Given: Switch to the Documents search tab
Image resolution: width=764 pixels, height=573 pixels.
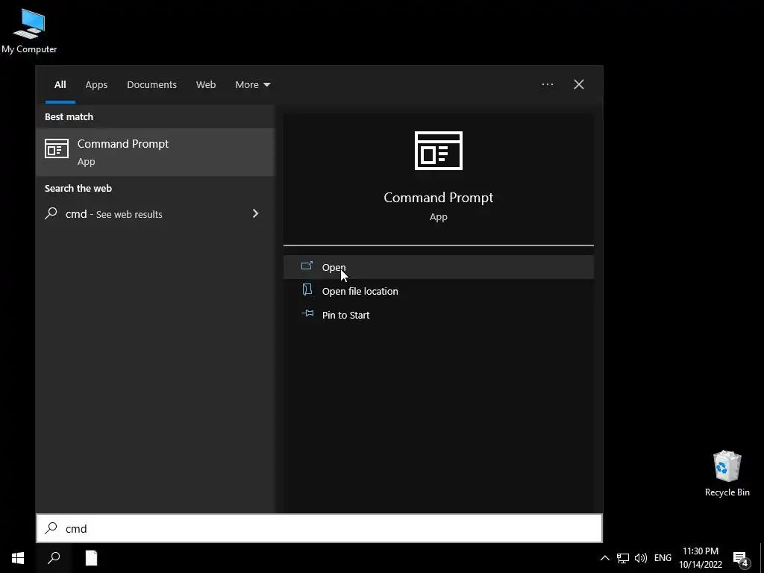Looking at the screenshot, I should point(151,85).
